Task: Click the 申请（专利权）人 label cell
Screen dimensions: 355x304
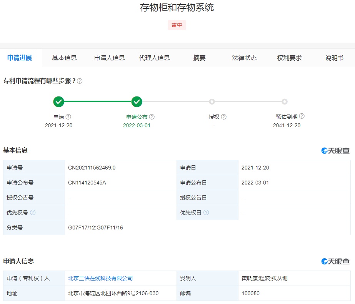Action: [34, 278]
